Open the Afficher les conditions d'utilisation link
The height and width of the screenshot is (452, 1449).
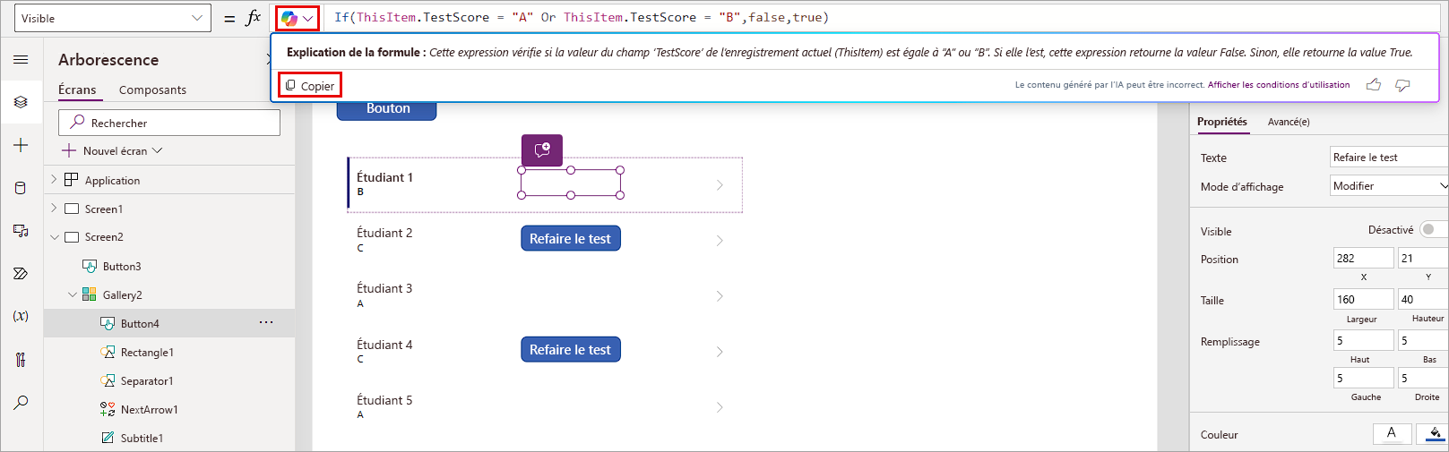point(1279,85)
